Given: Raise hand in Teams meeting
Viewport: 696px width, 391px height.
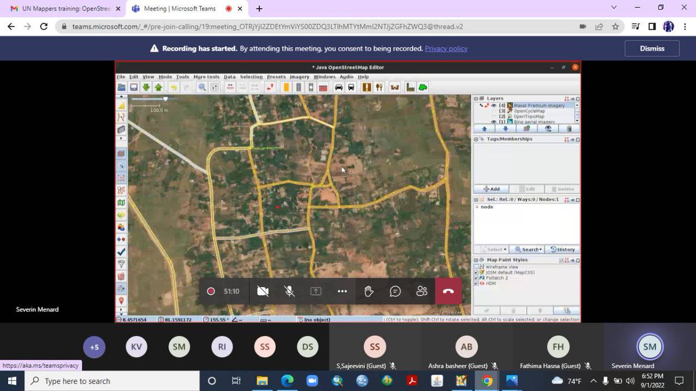Looking at the screenshot, I should [369, 291].
